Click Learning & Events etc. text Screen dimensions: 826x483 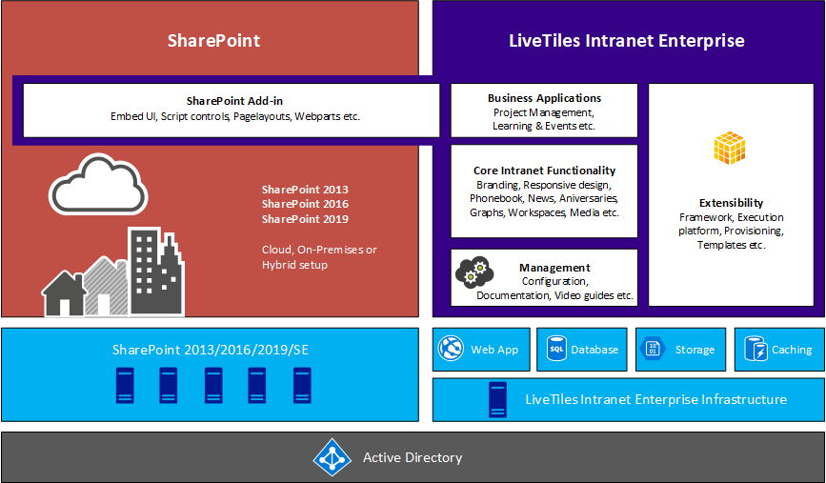click(544, 126)
